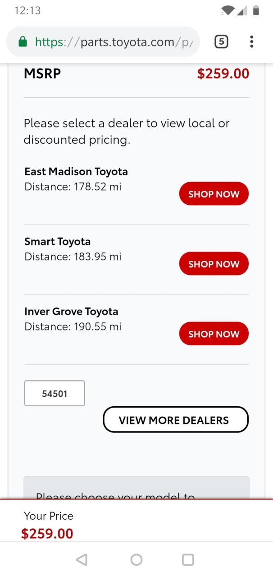Image resolution: width=273 pixels, height=578 pixels.
Task: Open recent apps with square button
Action: [188, 560]
